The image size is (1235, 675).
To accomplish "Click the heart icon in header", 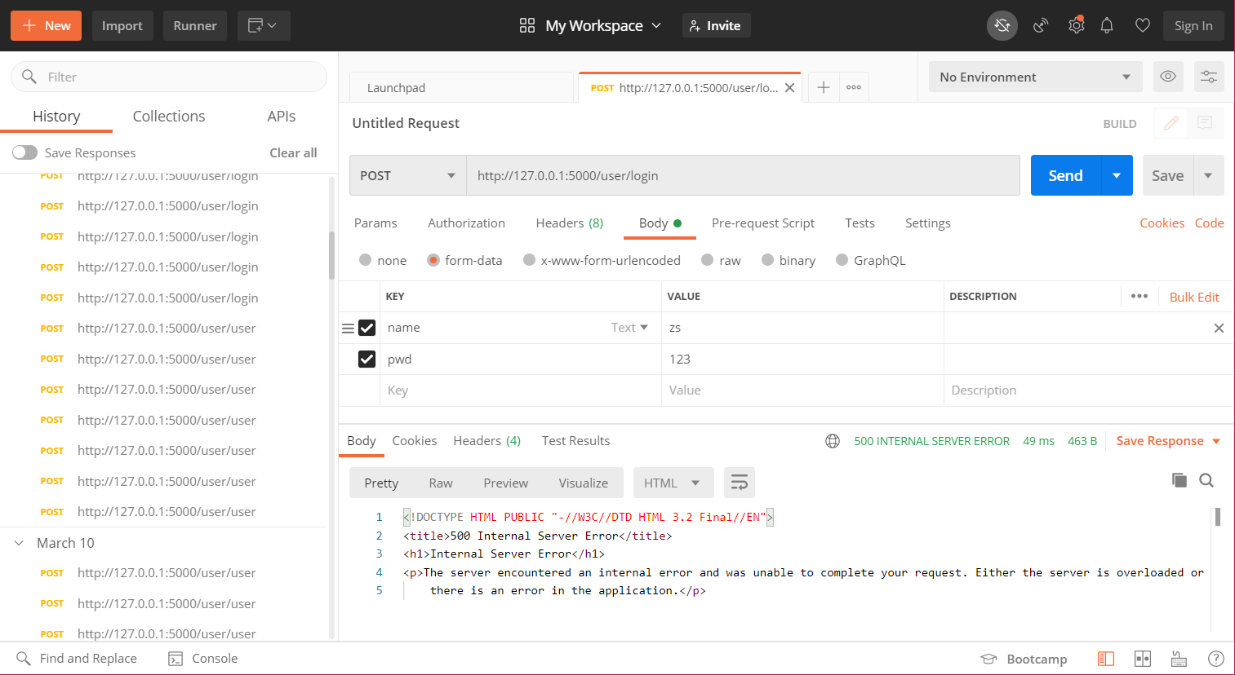I will tap(1143, 25).
